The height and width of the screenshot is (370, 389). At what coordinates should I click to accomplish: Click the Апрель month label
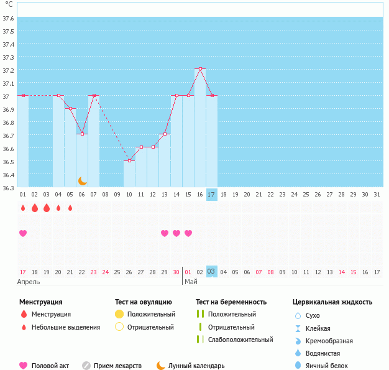pos(29,282)
